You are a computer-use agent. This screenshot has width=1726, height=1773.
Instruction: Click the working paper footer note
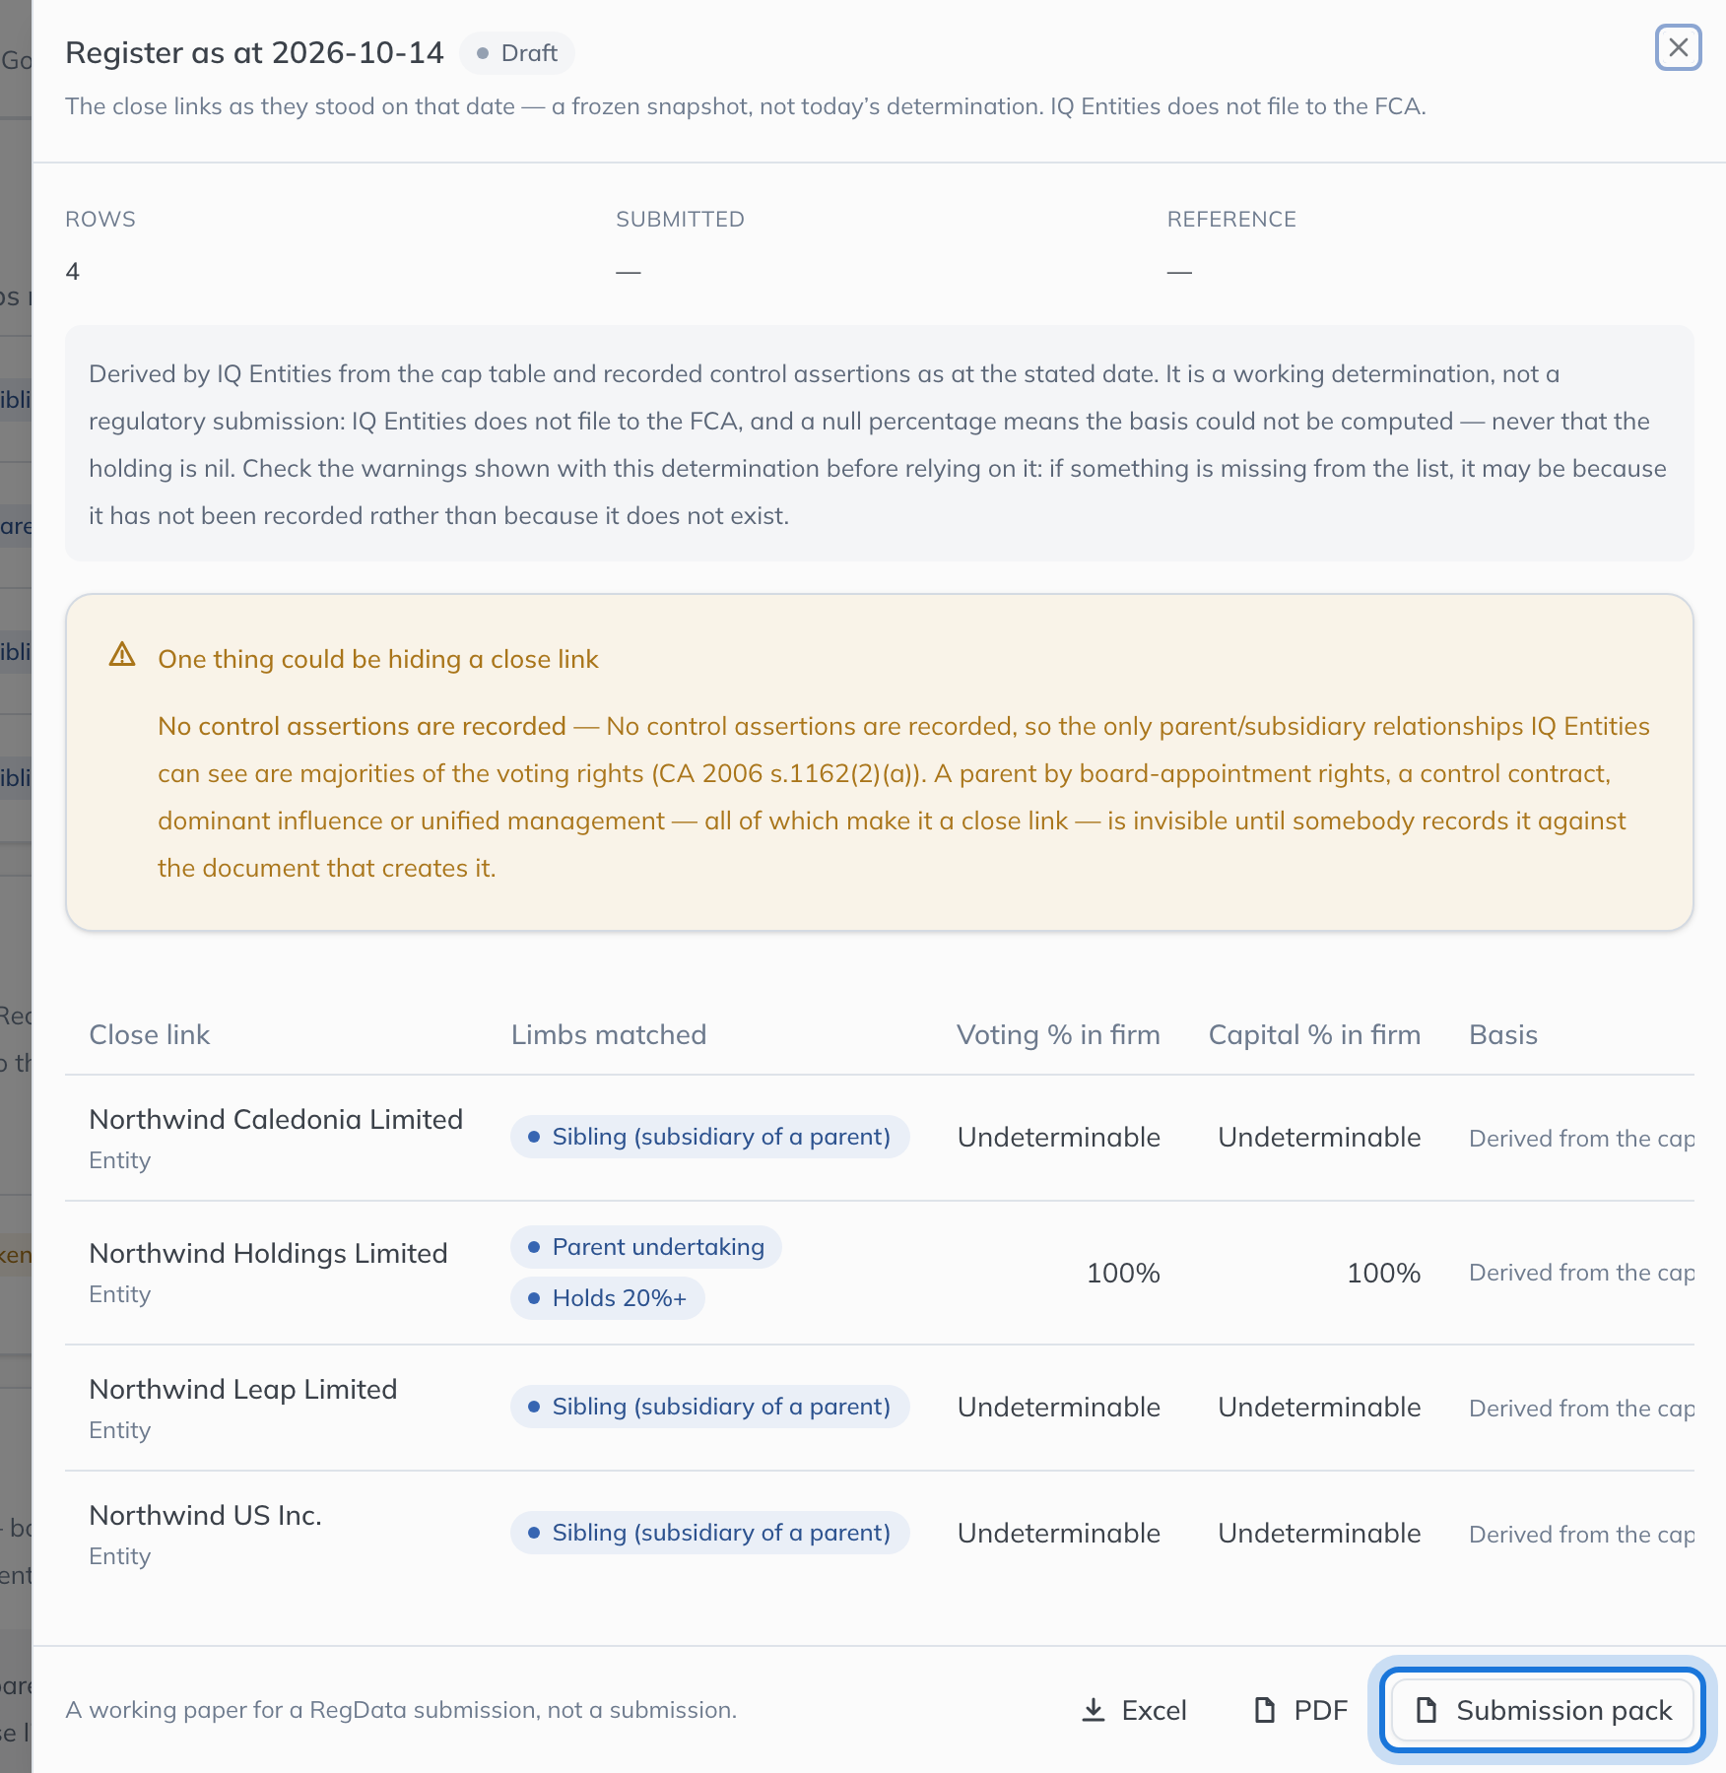pyautogui.click(x=401, y=1710)
